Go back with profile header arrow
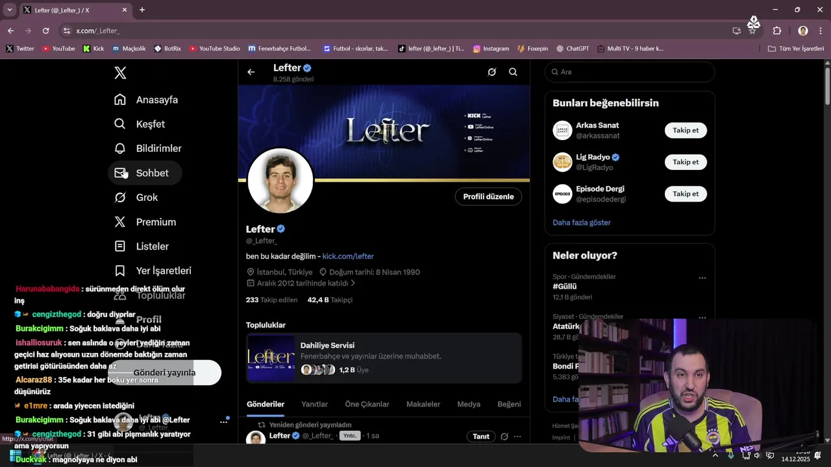 point(251,72)
